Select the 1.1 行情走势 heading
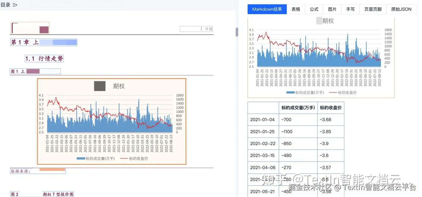Screen dimensions: 422x197 [44, 59]
